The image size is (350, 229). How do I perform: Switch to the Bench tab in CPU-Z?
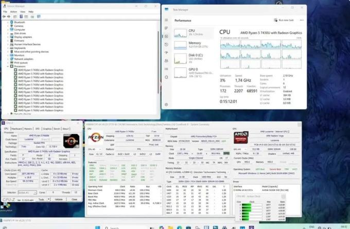click(57, 129)
